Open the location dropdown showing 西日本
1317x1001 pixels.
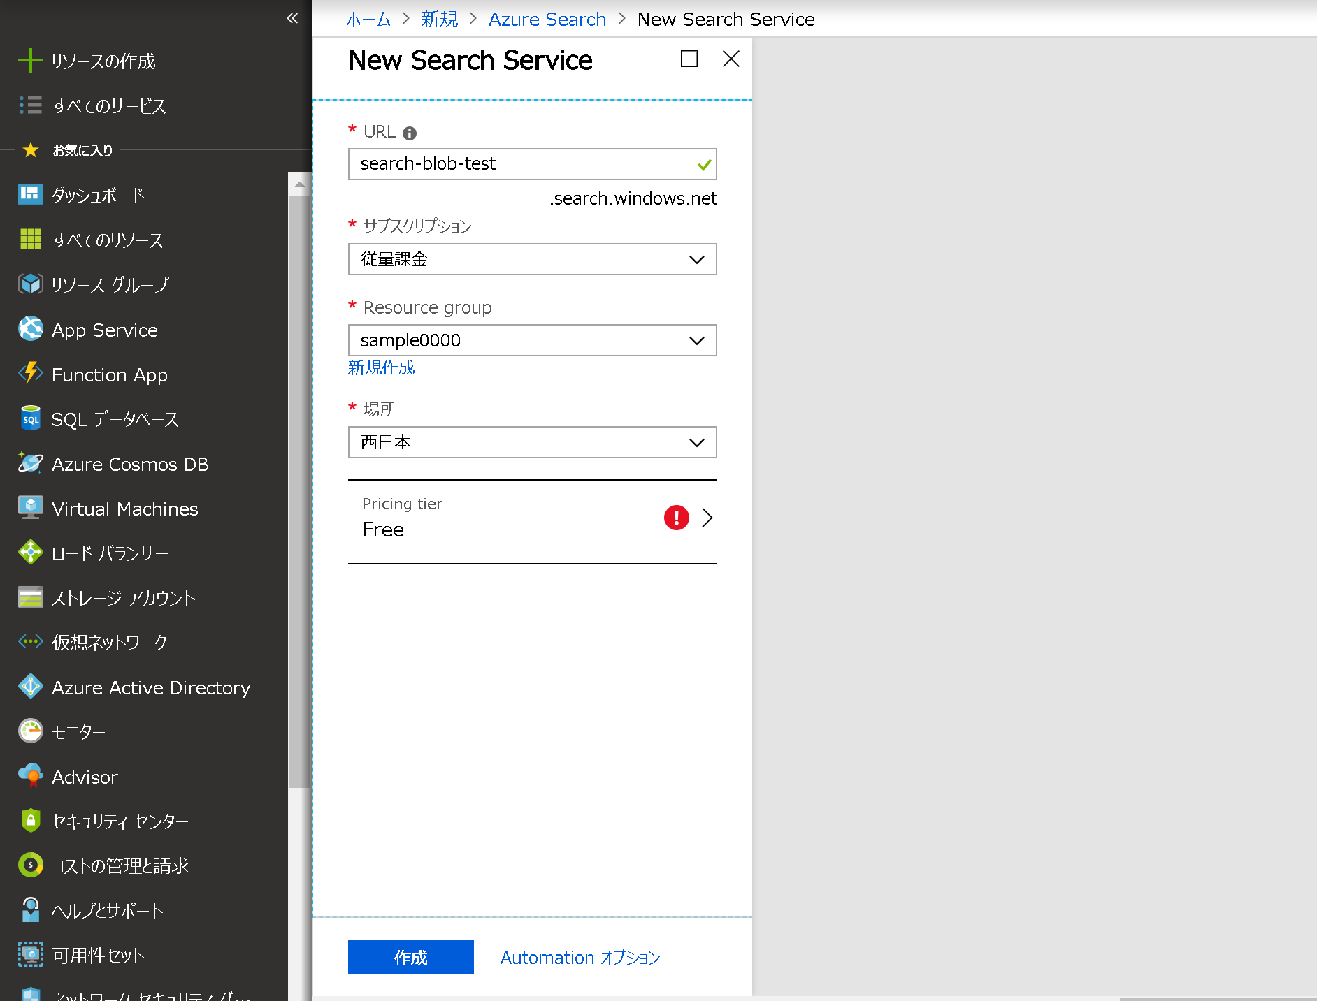(x=533, y=442)
